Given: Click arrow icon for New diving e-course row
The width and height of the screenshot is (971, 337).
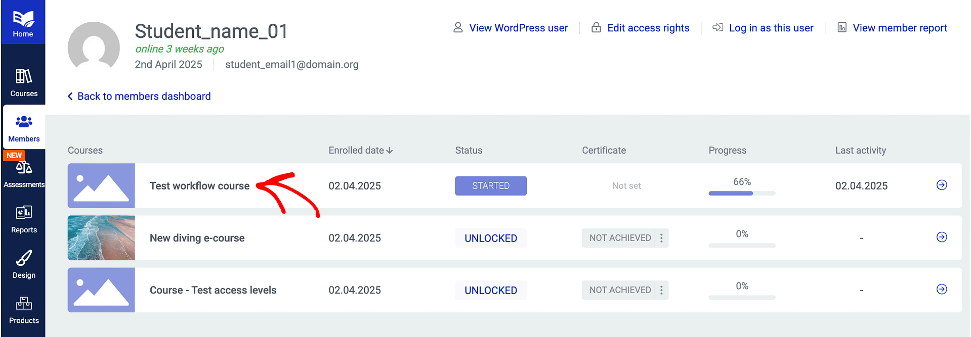Looking at the screenshot, I should tap(941, 237).
